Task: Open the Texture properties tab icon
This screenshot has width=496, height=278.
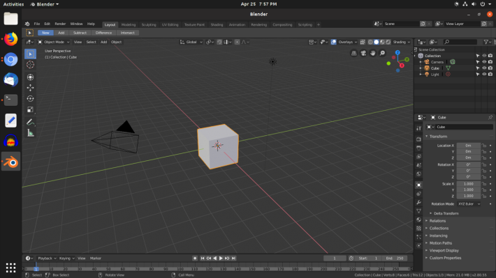Action: coord(419,228)
